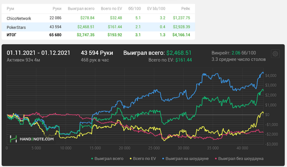Select the ChicoNetwork room row
Viewport: 287px width, 167px height.
(98, 18)
